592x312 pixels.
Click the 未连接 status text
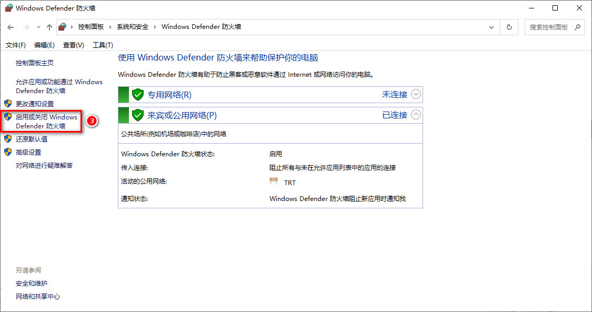[395, 94]
